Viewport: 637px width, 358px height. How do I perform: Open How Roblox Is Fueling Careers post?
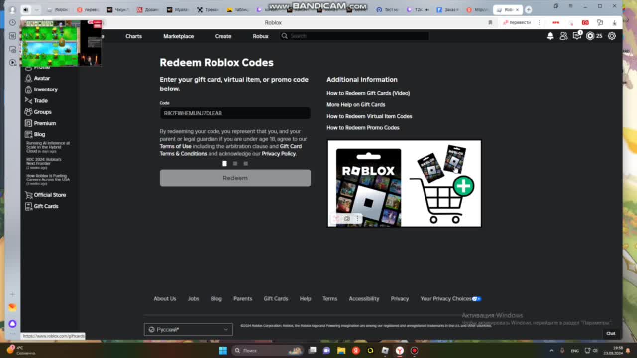(x=48, y=179)
